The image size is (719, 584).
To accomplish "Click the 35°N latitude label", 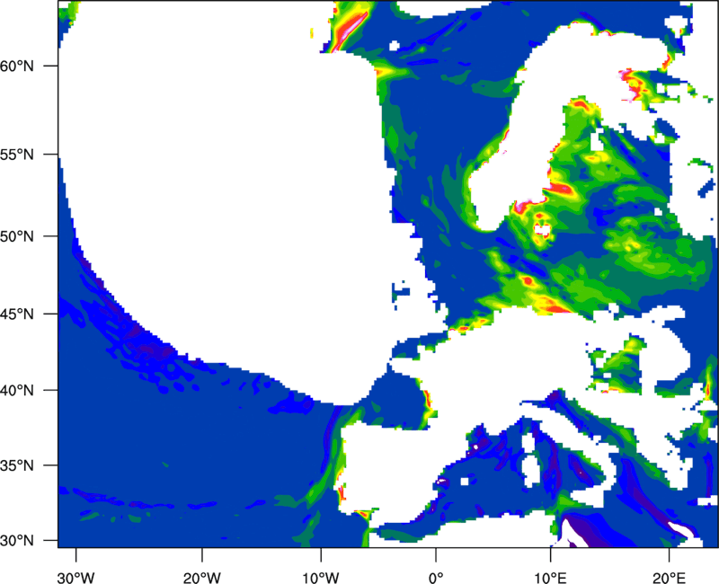I will [17, 465].
